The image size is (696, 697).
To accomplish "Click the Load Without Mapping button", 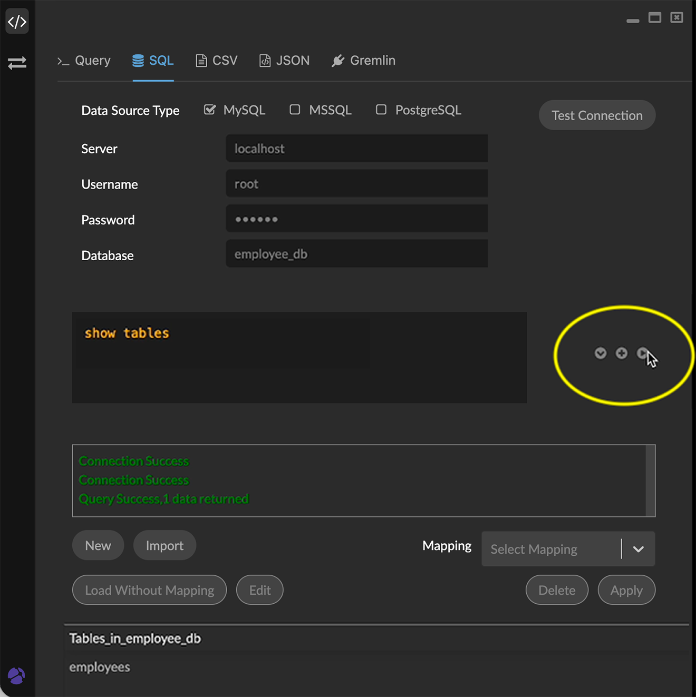I will coord(149,590).
